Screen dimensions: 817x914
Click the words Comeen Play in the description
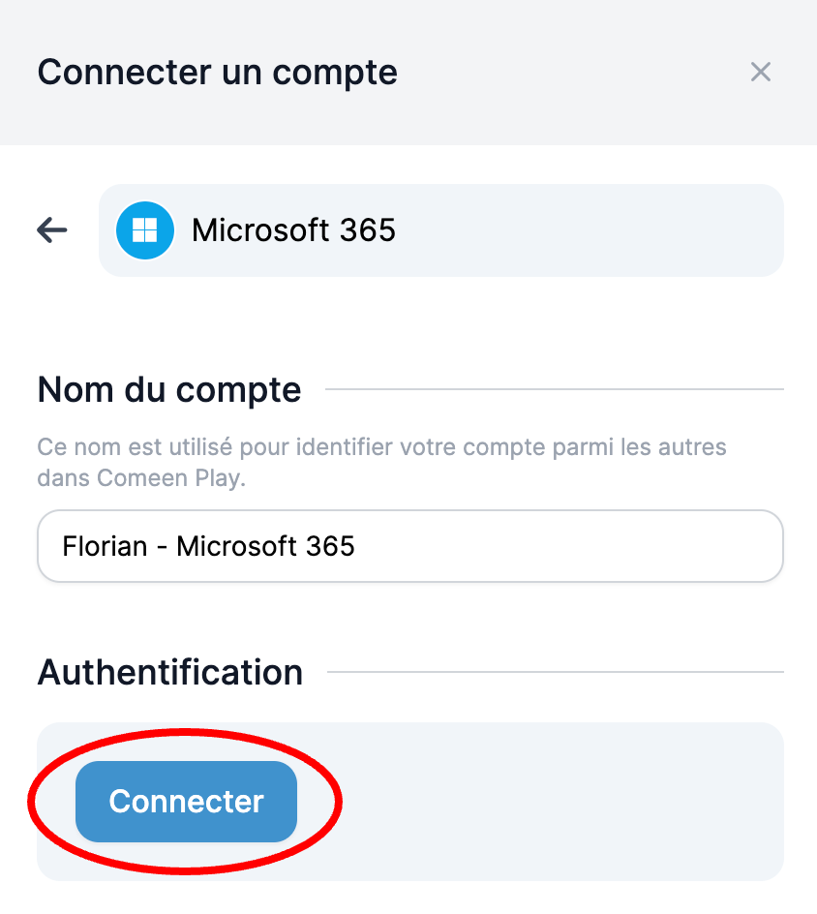pos(168,478)
